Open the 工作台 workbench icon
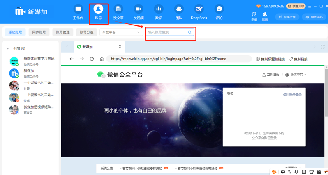 click(x=78, y=9)
